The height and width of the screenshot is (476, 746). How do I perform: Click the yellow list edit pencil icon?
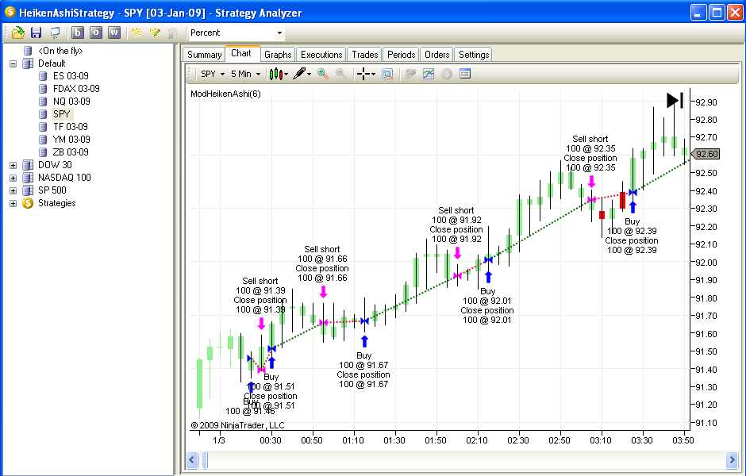pos(155,33)
